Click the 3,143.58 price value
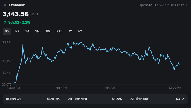The image size is (191, 108). pos(15,14)
